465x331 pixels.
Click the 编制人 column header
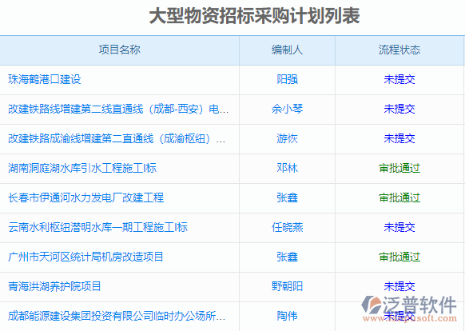click(x=287, y=50)
